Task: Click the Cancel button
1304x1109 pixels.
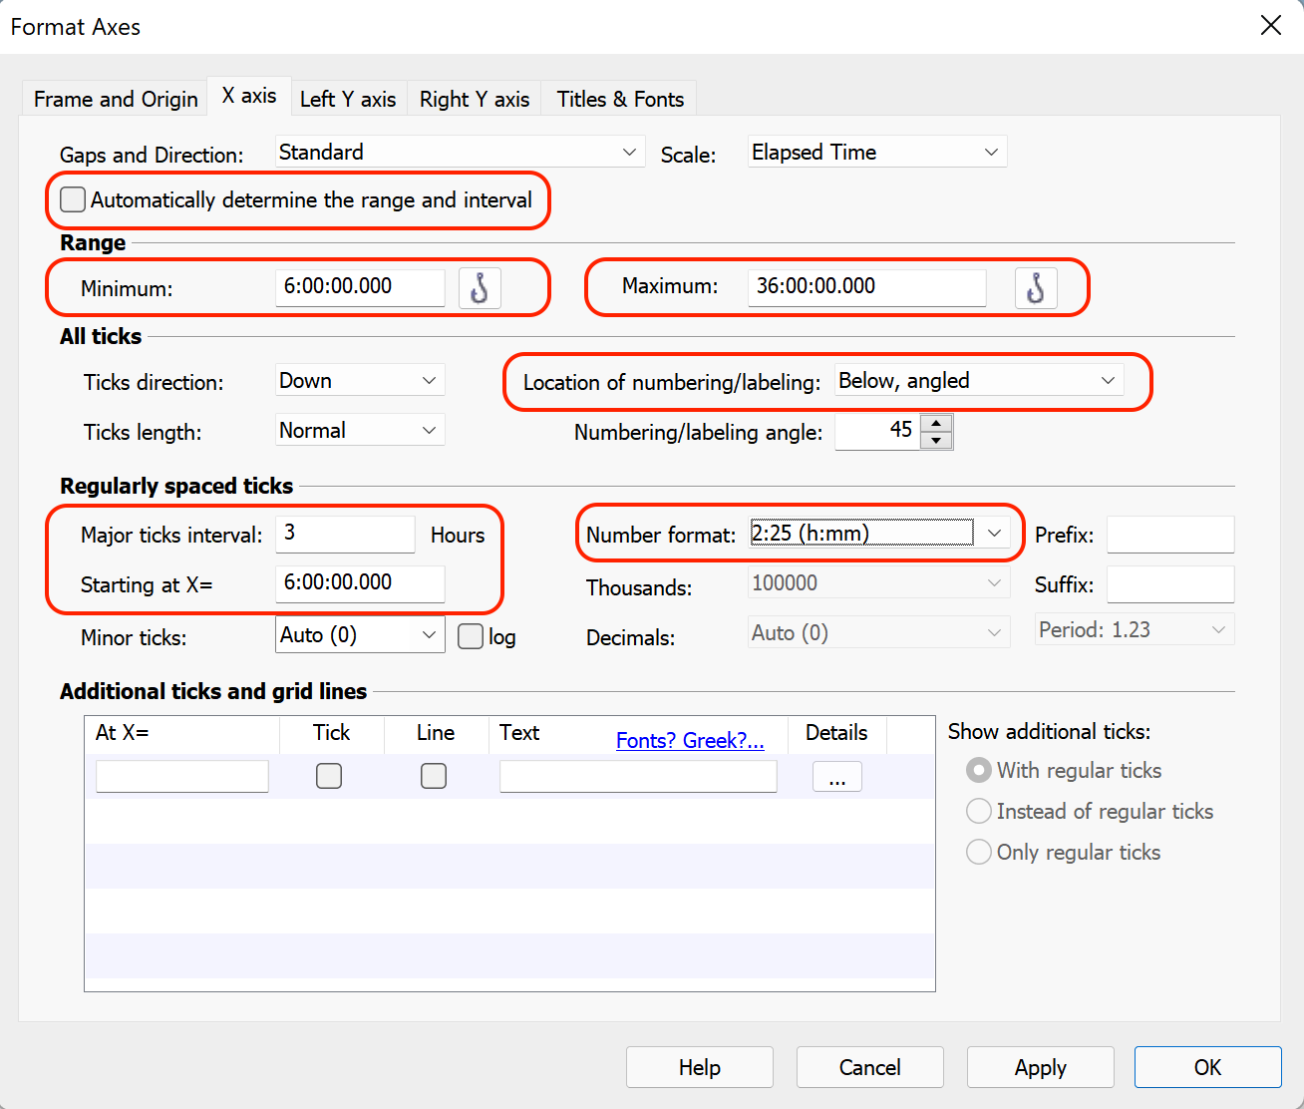Action: click(870, 1067)
